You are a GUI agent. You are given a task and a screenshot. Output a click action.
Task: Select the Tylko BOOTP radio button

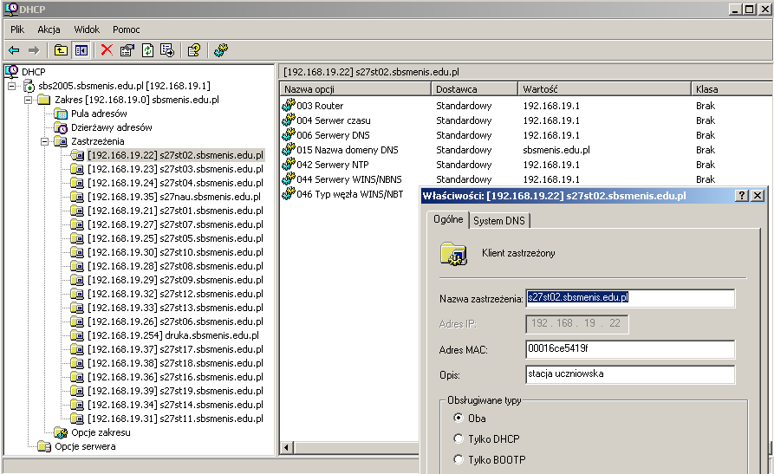click(459, 459)
